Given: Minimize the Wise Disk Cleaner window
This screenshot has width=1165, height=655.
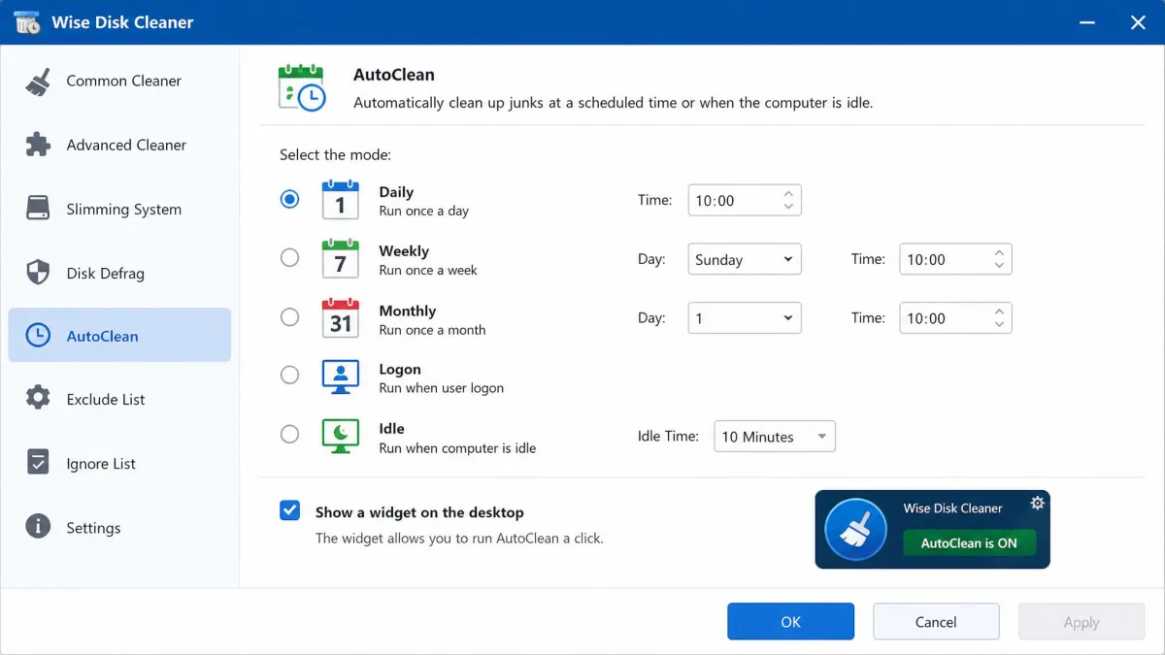Looking at the screenshot, I should tap(1087, 22).
